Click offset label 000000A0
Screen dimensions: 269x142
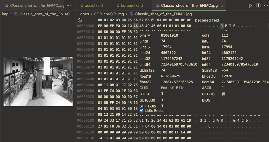[x=86, y=85]
